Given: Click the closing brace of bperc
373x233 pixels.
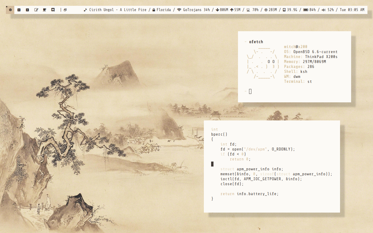Looking at the screenshot, I should (212, 199).
